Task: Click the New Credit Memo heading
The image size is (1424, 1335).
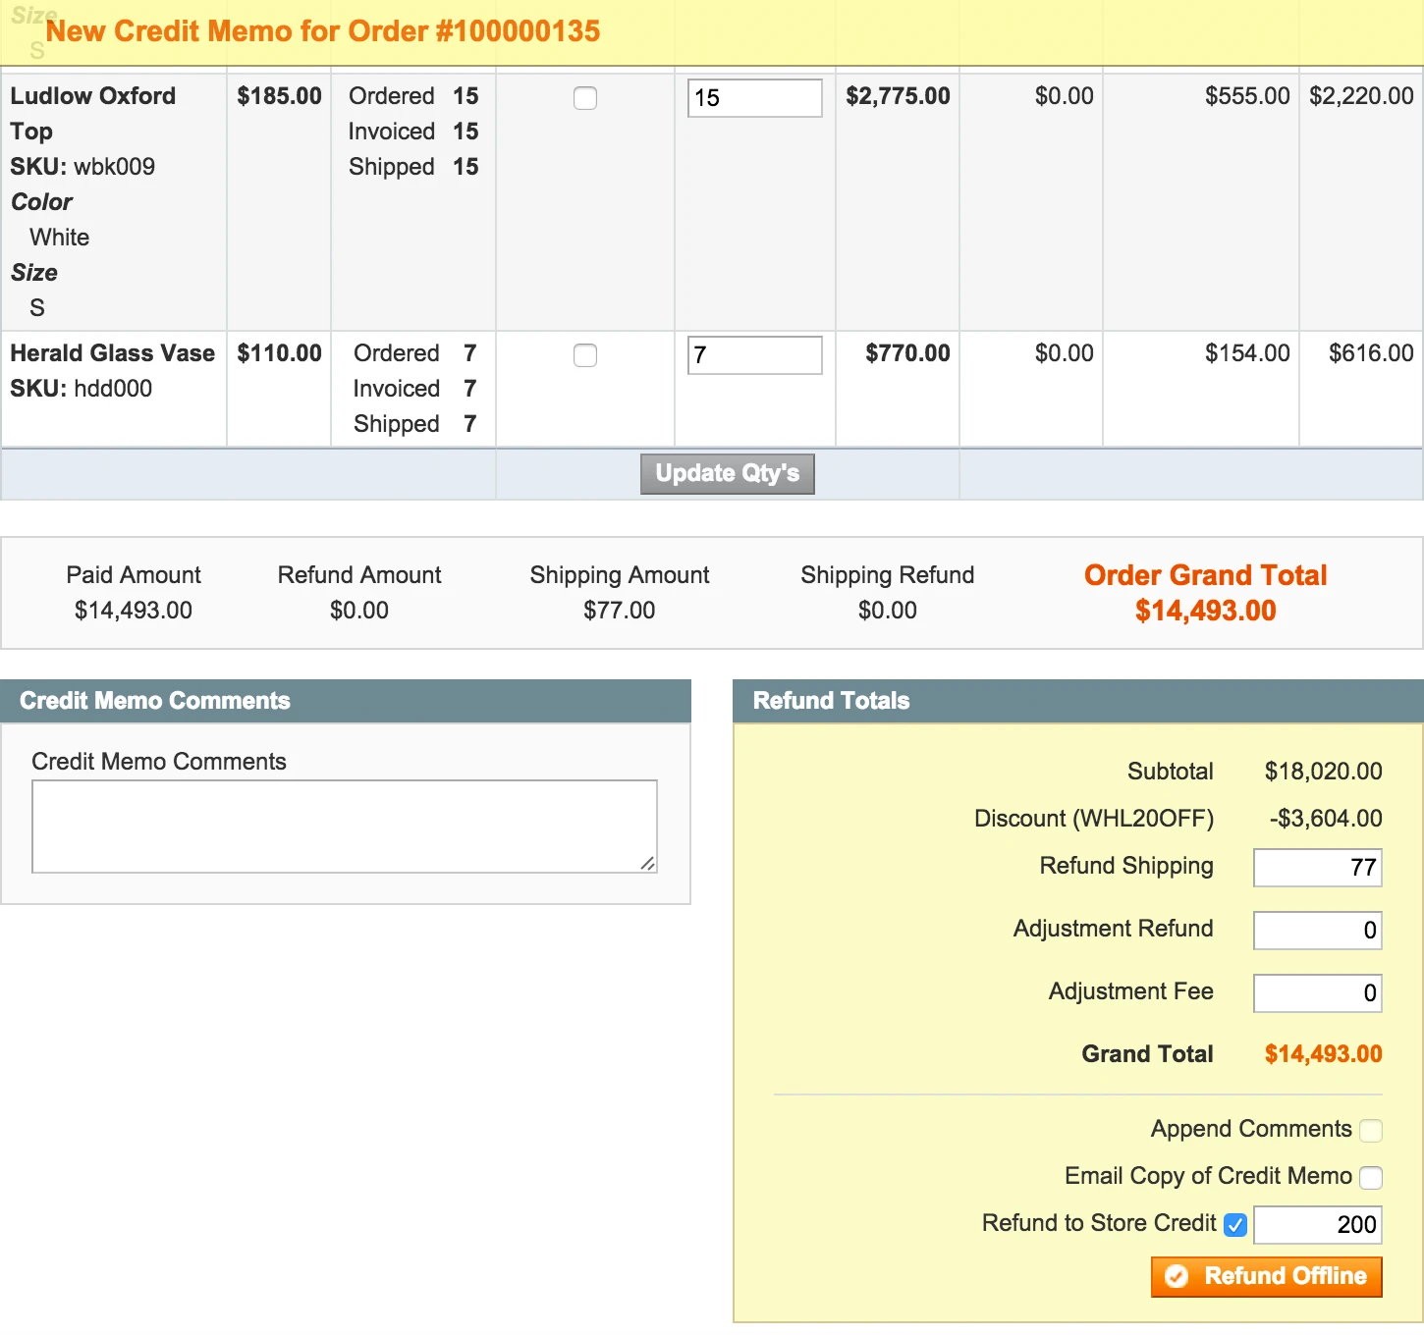Action: coord(326,30)
